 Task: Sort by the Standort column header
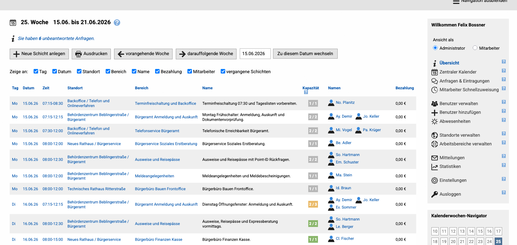tap(75, 88)
